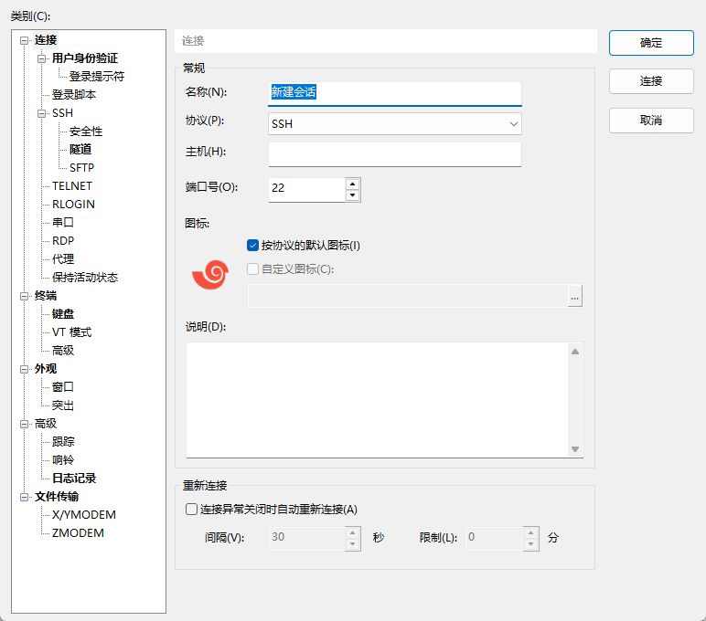Select 串口 tree item

62,223
